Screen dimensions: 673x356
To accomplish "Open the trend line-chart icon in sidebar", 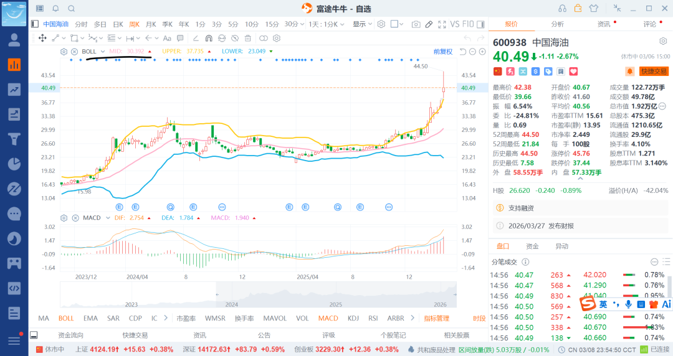I will [14, 90].
